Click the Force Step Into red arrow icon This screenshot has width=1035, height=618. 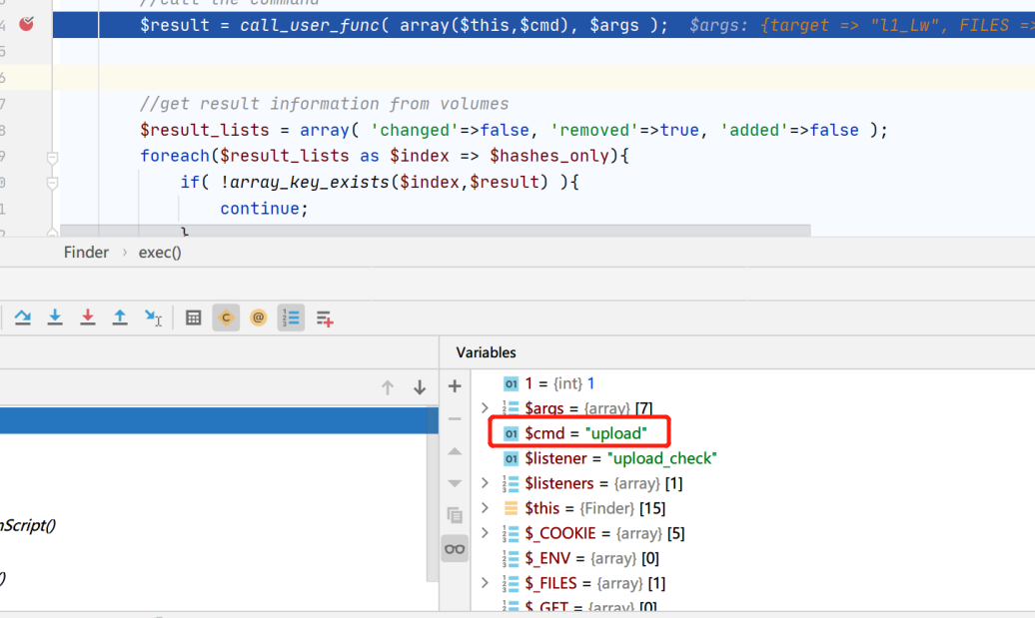pos(87,317)
